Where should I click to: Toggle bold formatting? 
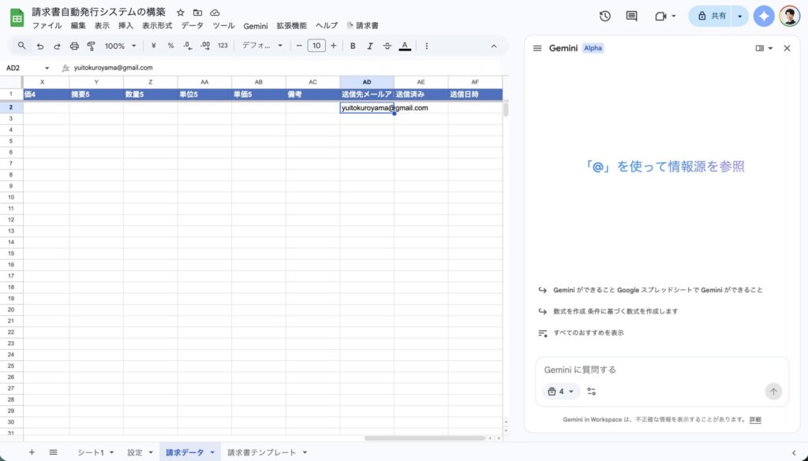(353, 46)
